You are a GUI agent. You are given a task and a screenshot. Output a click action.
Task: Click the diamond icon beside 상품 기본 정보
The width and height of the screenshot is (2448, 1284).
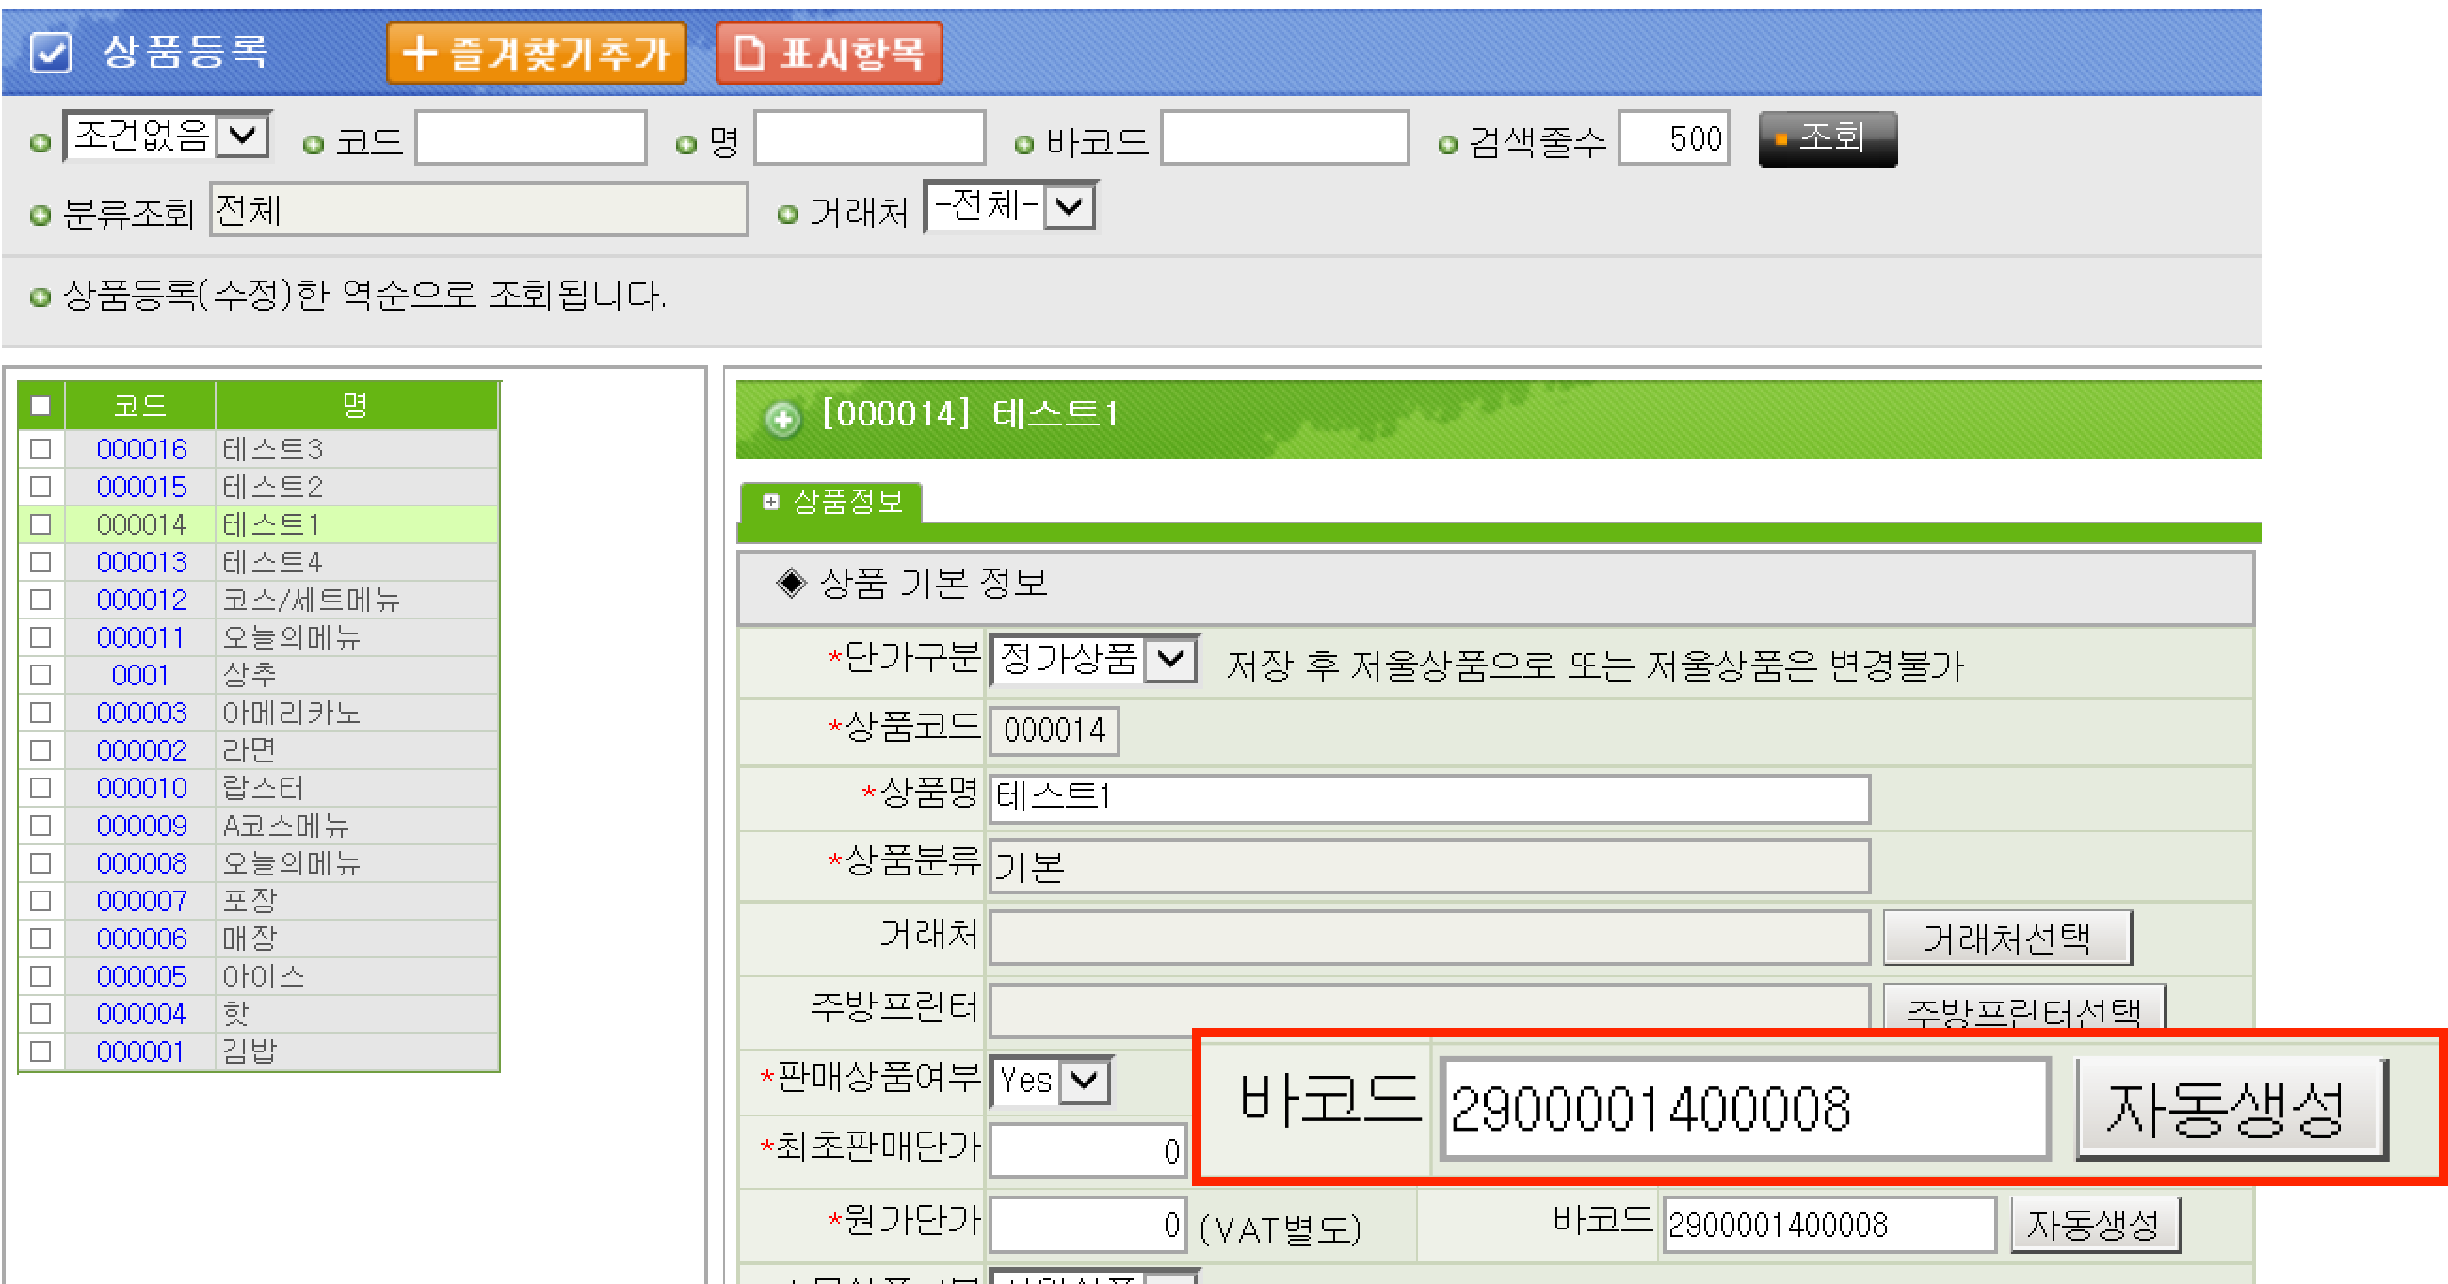click(x=791, y=582)
